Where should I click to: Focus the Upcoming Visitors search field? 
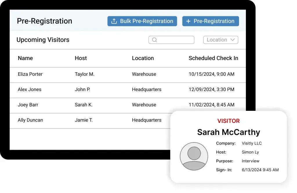pos(171,40)
